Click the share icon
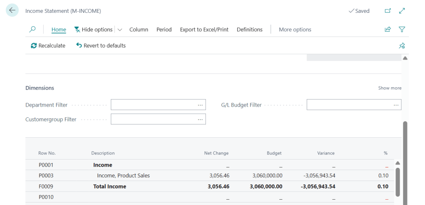 pos(388,29)
